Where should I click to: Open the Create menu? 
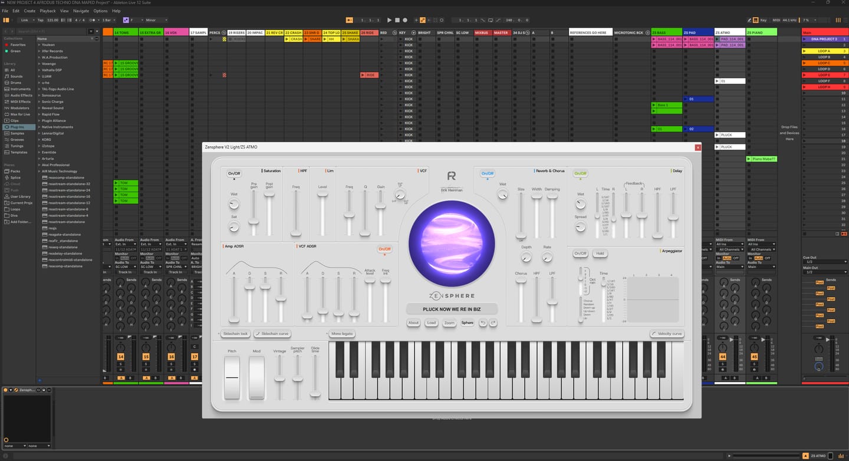(29, 11)
